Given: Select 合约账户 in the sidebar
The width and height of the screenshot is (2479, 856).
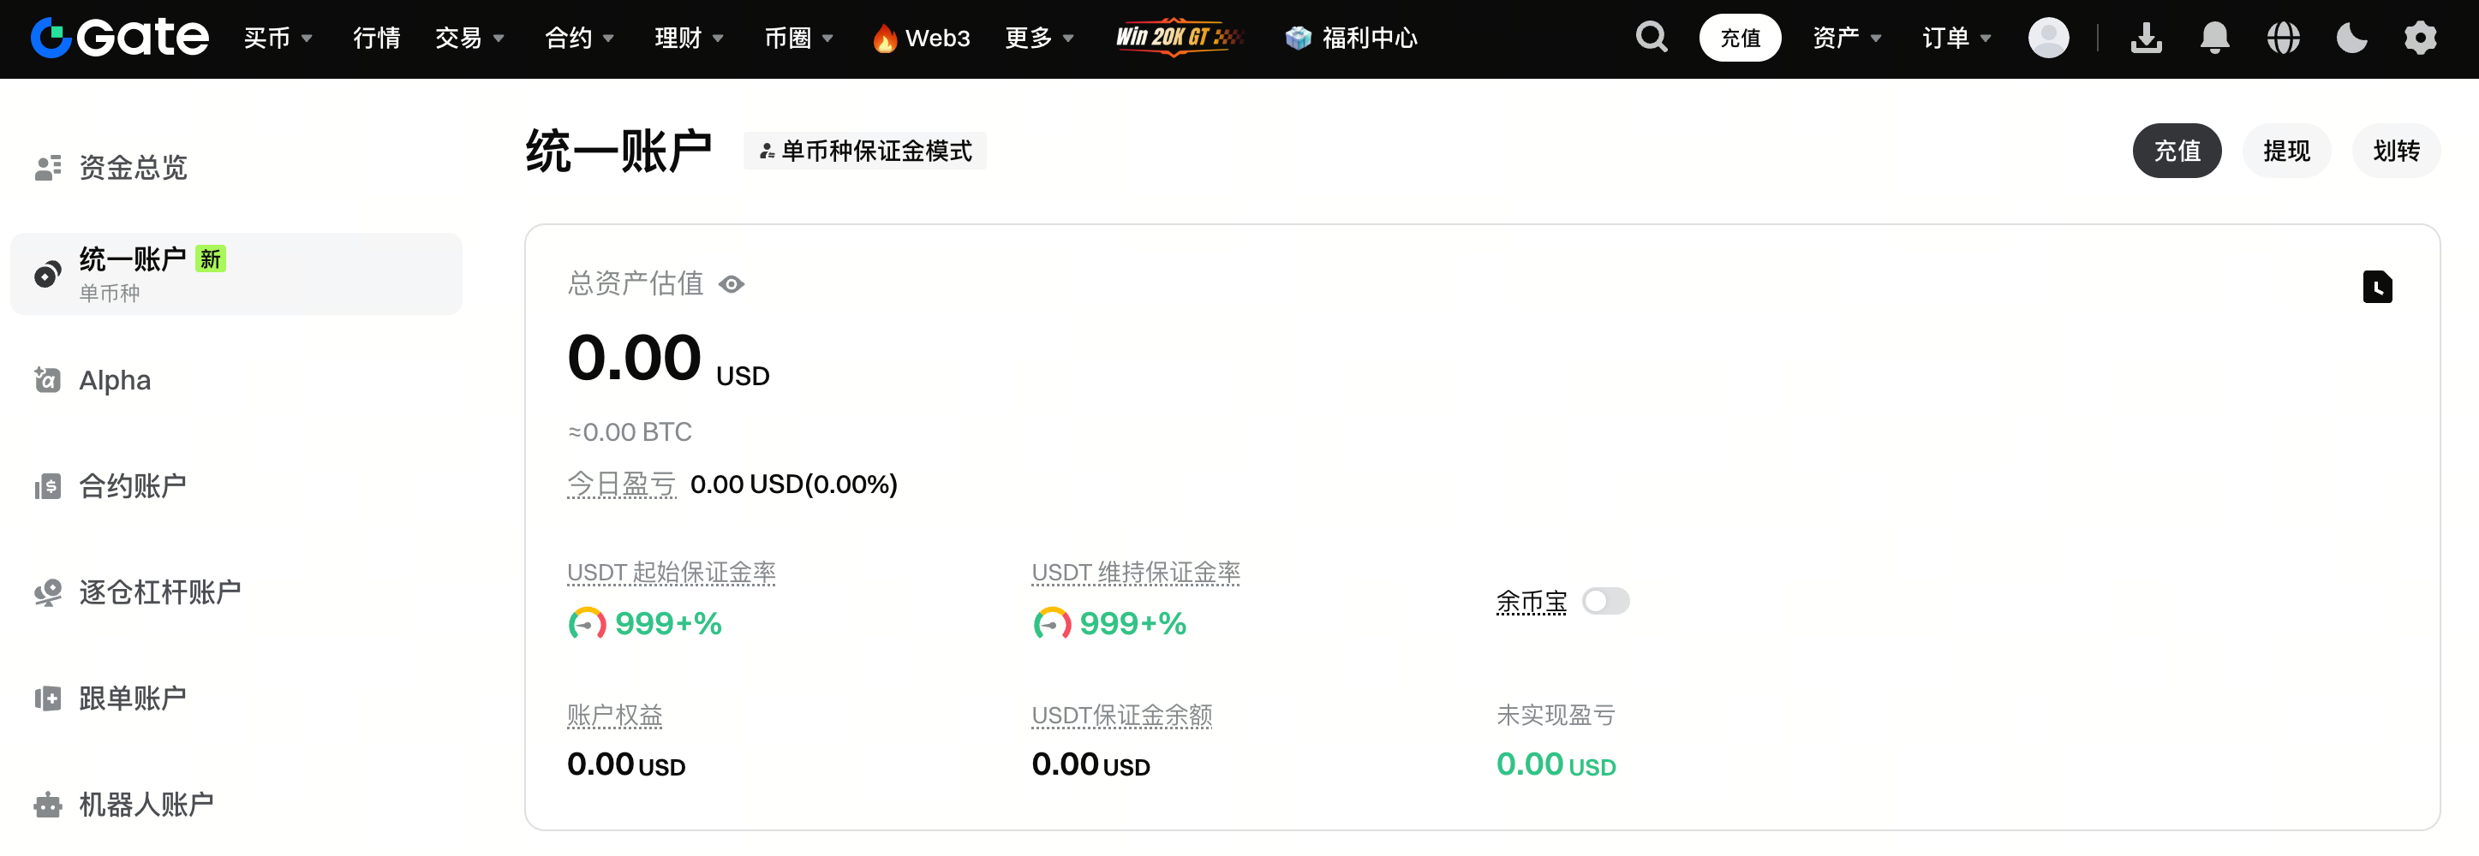Looking at the screenshot, I should pos(133,485).
